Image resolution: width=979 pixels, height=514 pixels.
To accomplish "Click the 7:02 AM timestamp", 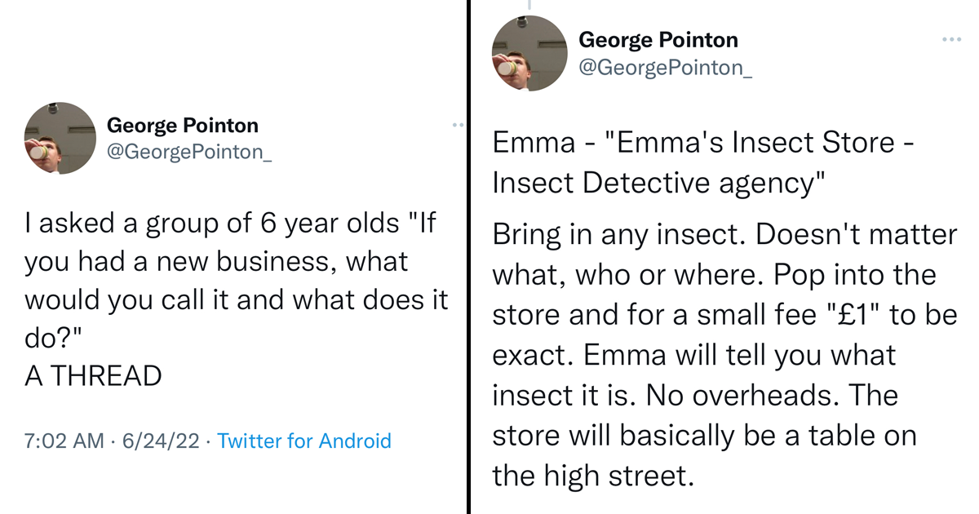I will [64, 441].
